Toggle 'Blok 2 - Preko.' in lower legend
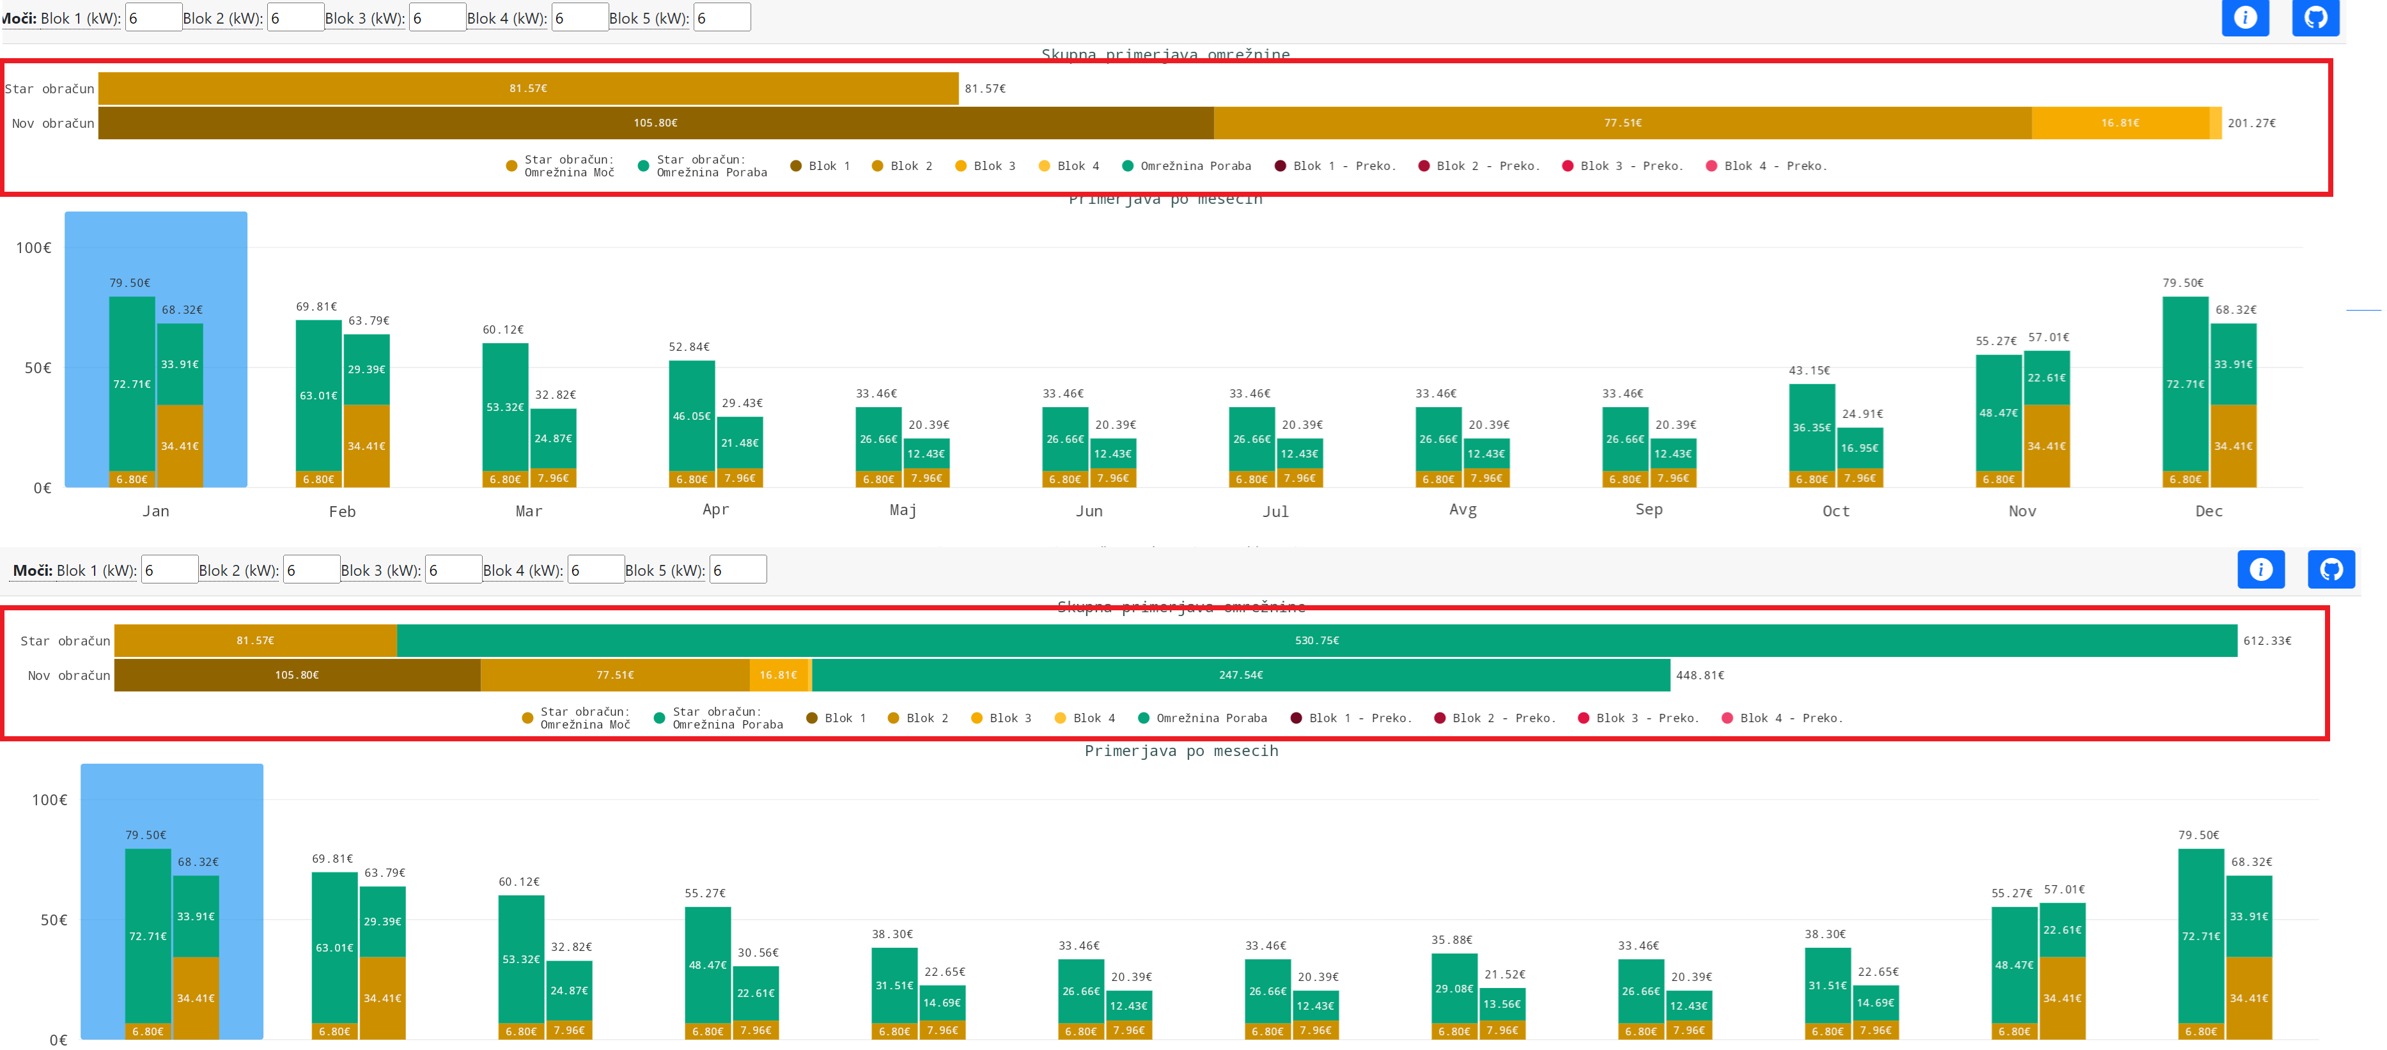 pos(1495,718)
